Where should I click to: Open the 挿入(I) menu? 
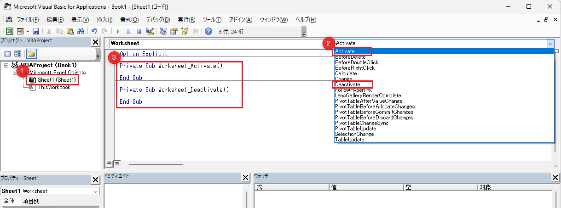[x=104, y=20]
